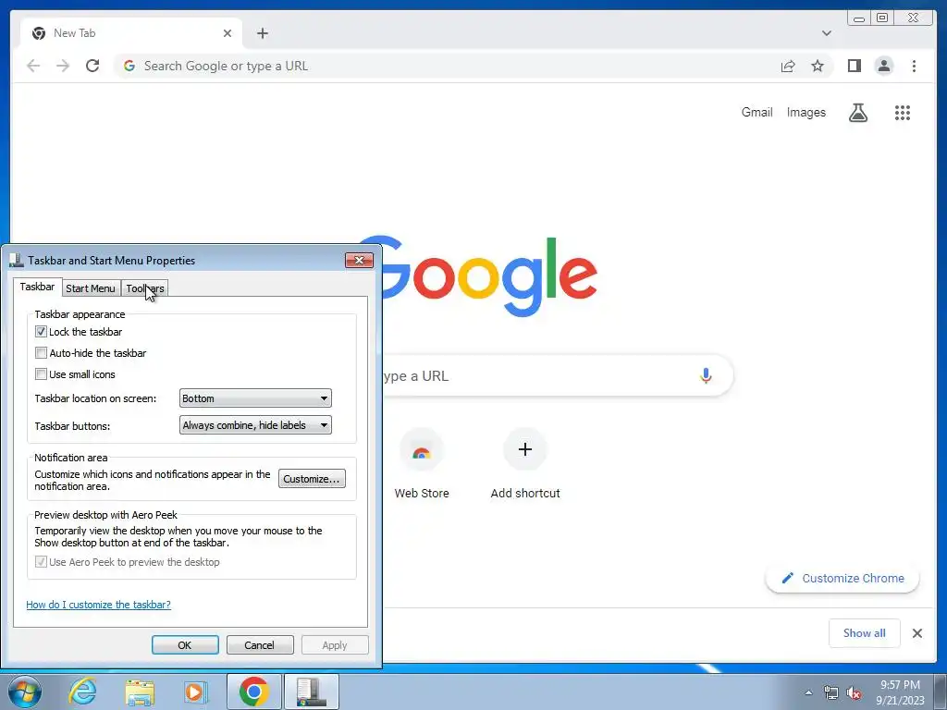Start voice search with microphone icon
The image size is (947, 710).
pos(706,375)
